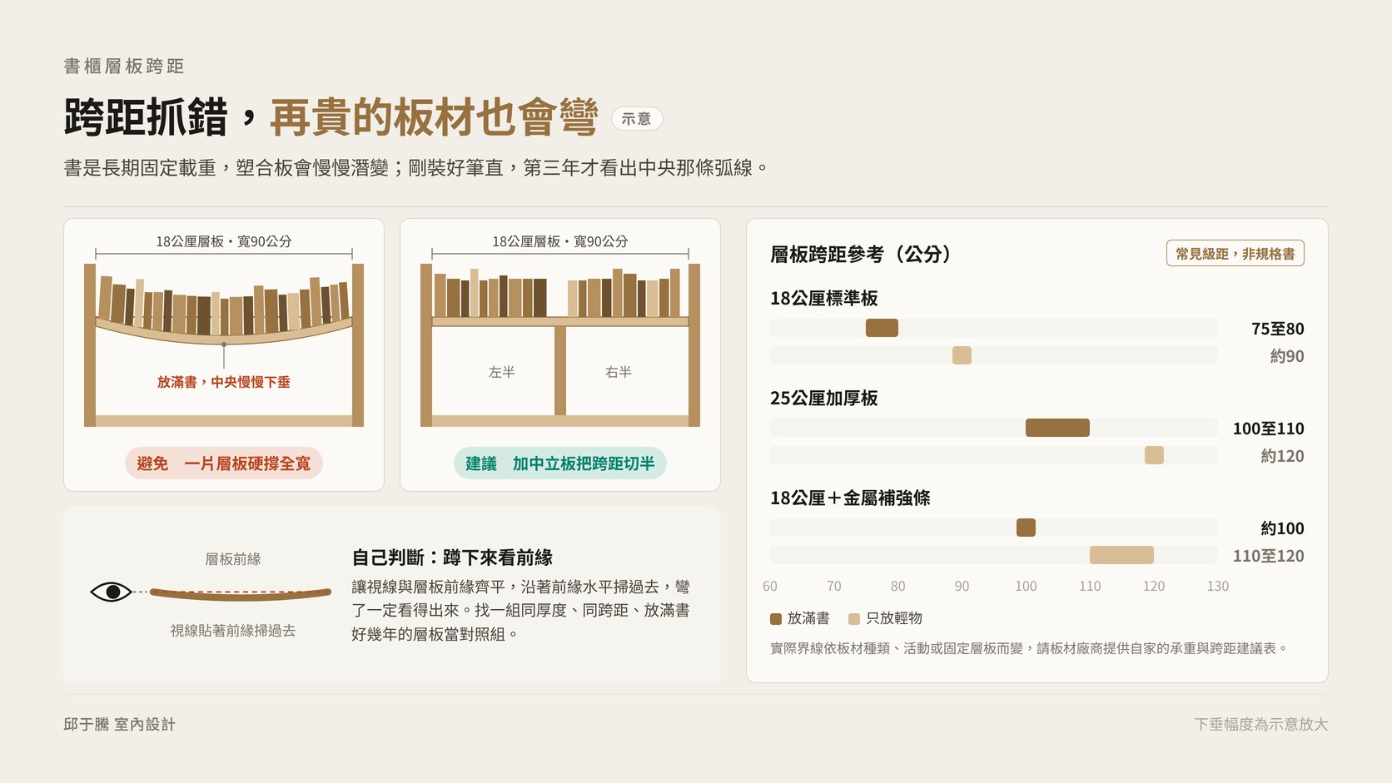1392x783 pixels.
Task: Click the 建議 加中立板把跨距切半 pill label
Action: (560, 463)
